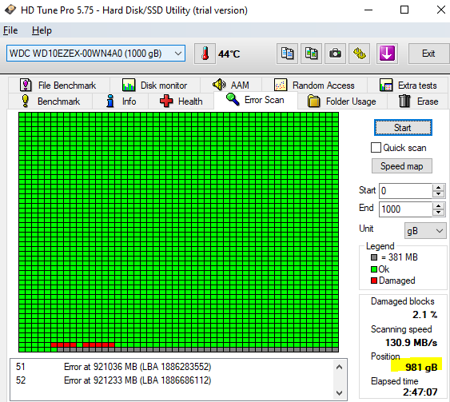450x402 pixels.
Task: Decrease the End value with down arrow
Action: [438, 213]
